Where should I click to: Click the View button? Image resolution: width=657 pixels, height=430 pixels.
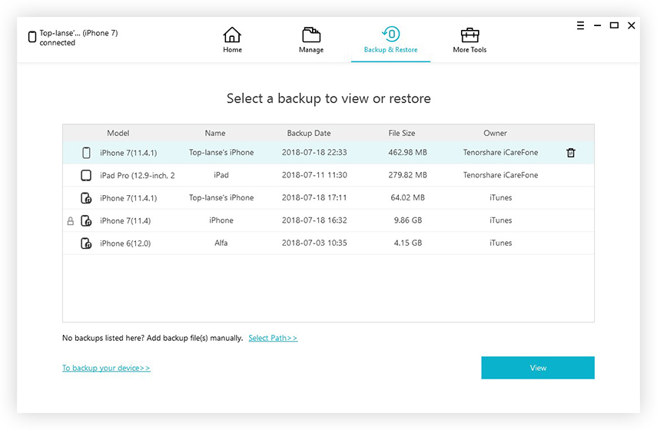click(x=538, y=368)
